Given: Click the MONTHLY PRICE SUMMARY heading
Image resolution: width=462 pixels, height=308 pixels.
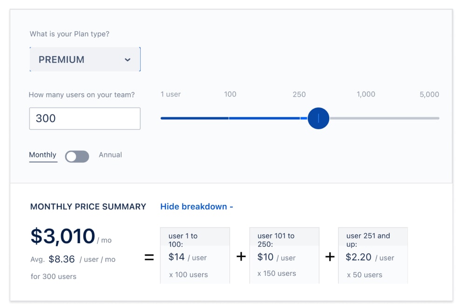Looking at the screenshot, I should click(x=88, y=206).
